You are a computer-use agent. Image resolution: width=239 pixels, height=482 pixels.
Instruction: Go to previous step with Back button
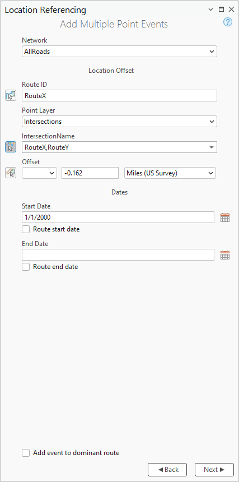[167, 470]
